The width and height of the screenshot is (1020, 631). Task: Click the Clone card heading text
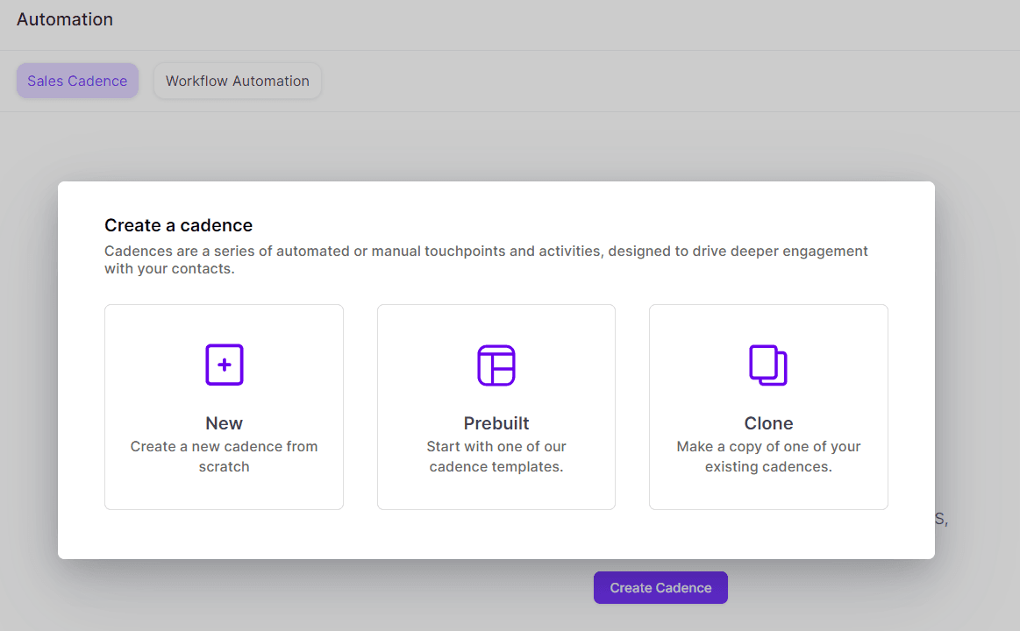(768, 422)
